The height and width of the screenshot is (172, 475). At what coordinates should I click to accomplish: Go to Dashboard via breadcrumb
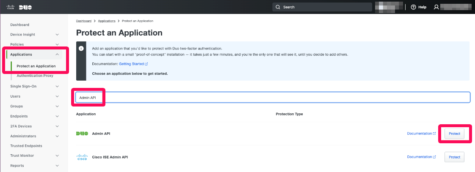click(83, 21)
